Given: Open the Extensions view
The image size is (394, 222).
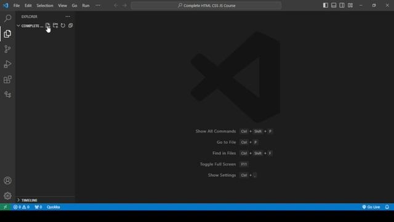Looking at the screenshot, I should pos(7,80).
